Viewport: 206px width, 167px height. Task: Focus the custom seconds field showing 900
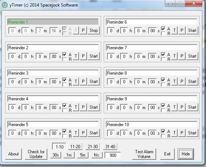[113, 155]
